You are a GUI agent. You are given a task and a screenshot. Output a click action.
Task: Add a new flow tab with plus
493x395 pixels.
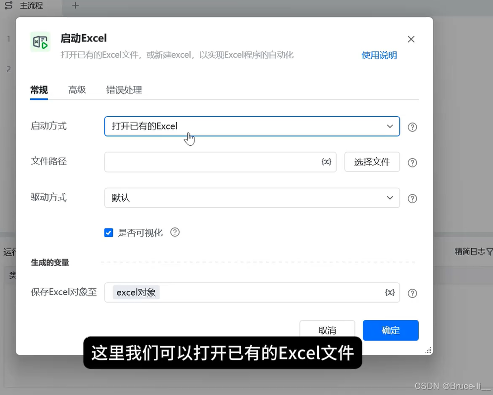coord(75,5)
